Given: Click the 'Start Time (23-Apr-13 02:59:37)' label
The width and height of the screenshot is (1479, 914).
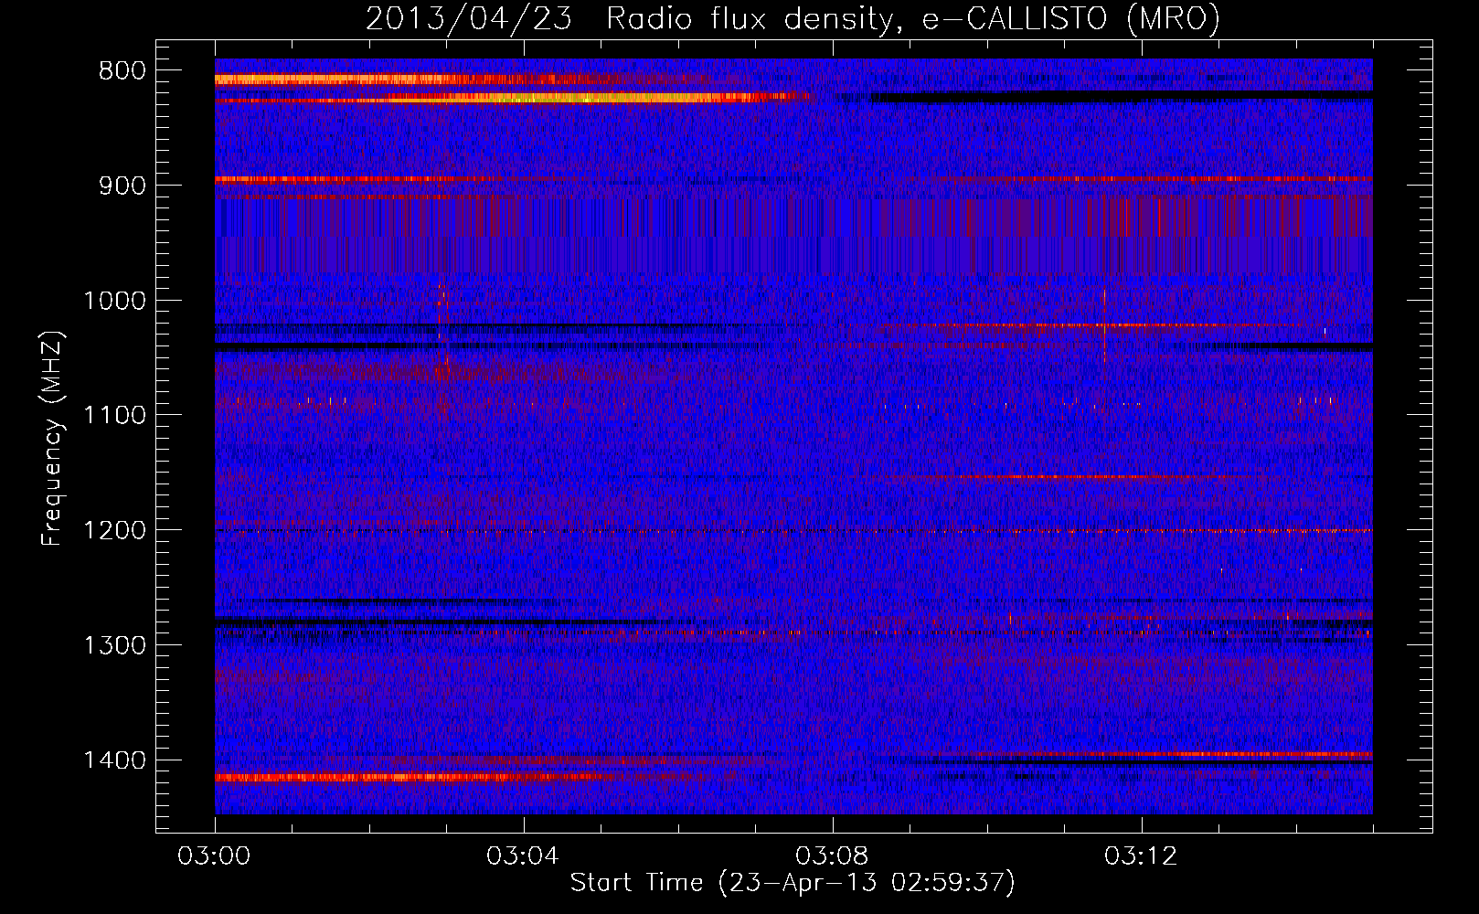Looking at the screenshot, I should pyautogui.click(x=793, y=883).
